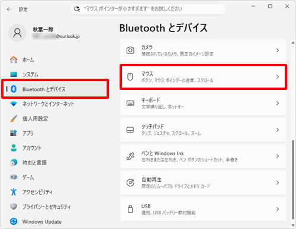Open the キーボード settings text
The image size is (296, 229).
pyautogui.click(x=150, y=100)
